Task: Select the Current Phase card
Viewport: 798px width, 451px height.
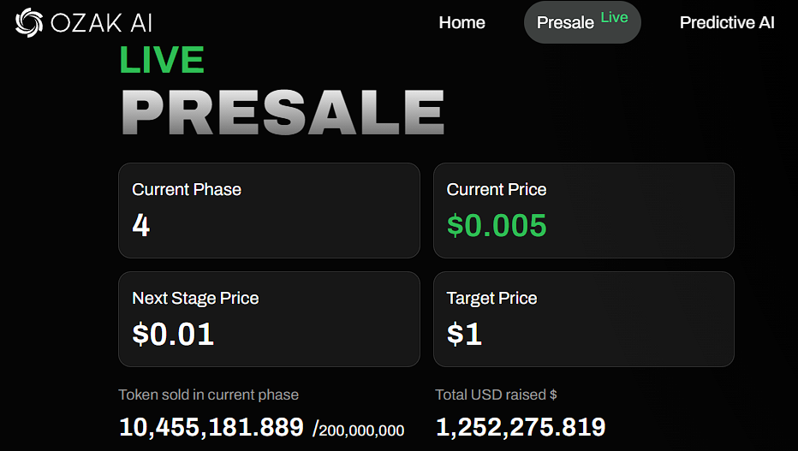Action: pyautogui.click(x=269, y=211)
